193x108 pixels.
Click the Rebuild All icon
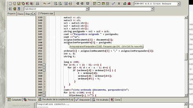click(107, 4)
